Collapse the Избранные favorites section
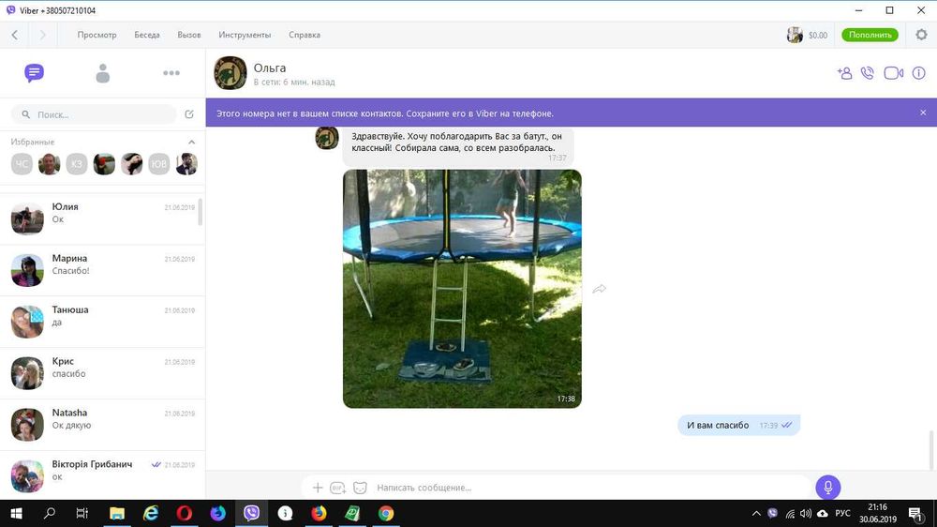The height and width of the screenshot is (527, 937). tap(191, 142)
